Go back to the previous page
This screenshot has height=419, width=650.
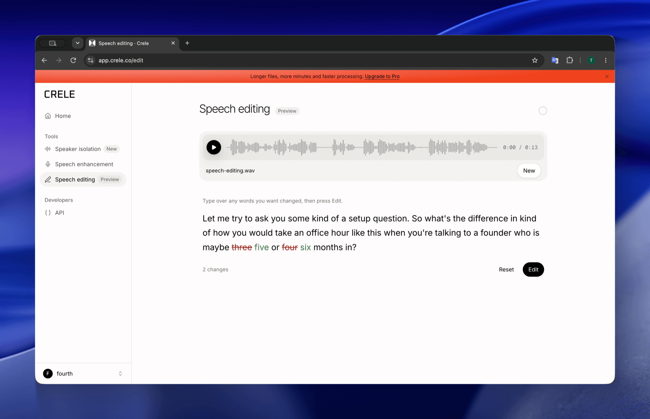pyautogui.click(x=45, y=60)
